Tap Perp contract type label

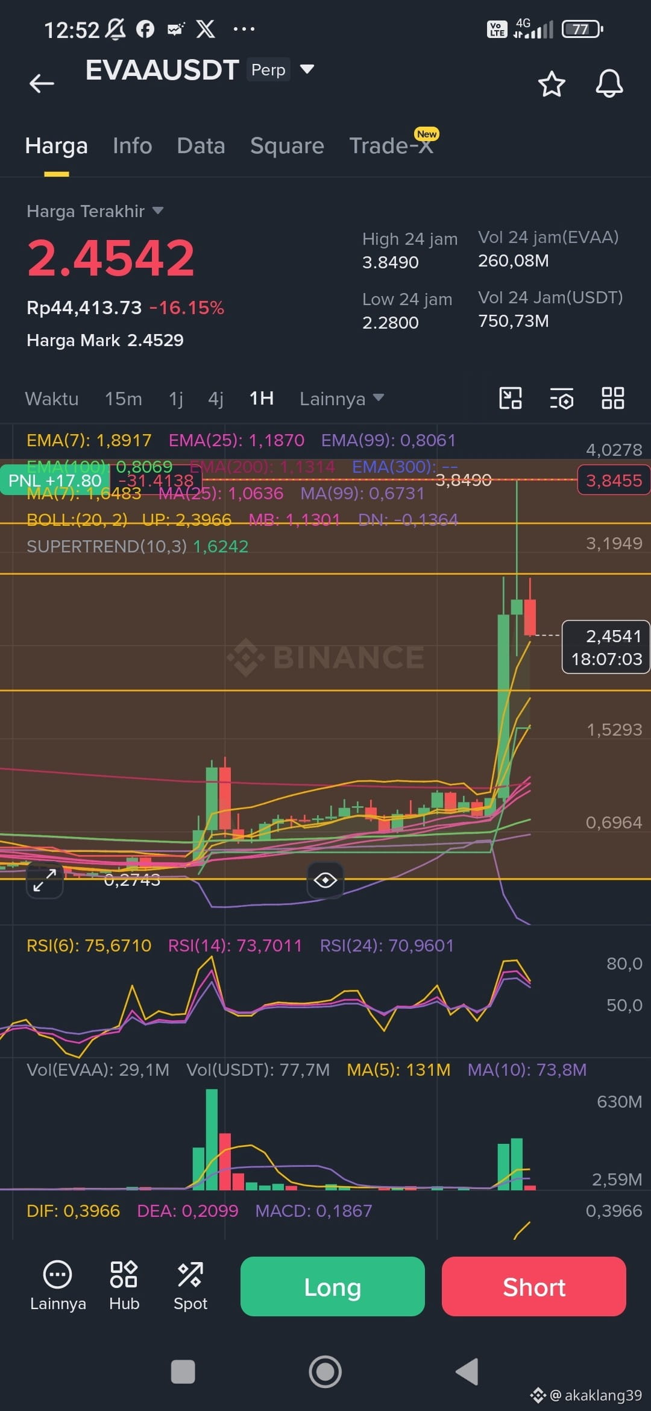(268, 70)
